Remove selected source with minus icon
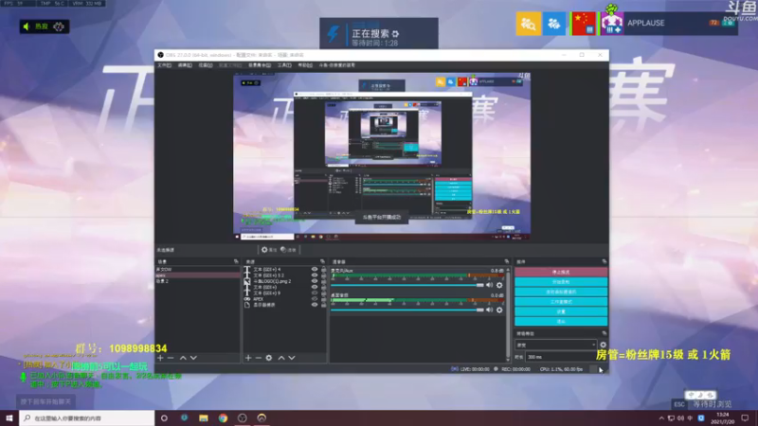The width and height of the screenshot is (758, 426). point(258,358)
